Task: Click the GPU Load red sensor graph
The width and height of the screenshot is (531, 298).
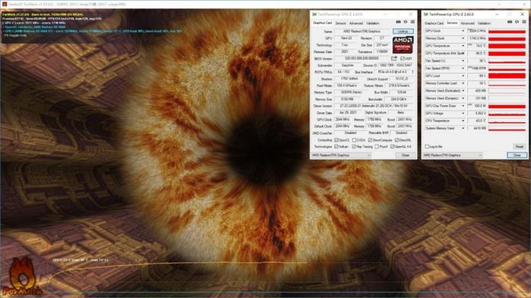Action: [507, 76]
